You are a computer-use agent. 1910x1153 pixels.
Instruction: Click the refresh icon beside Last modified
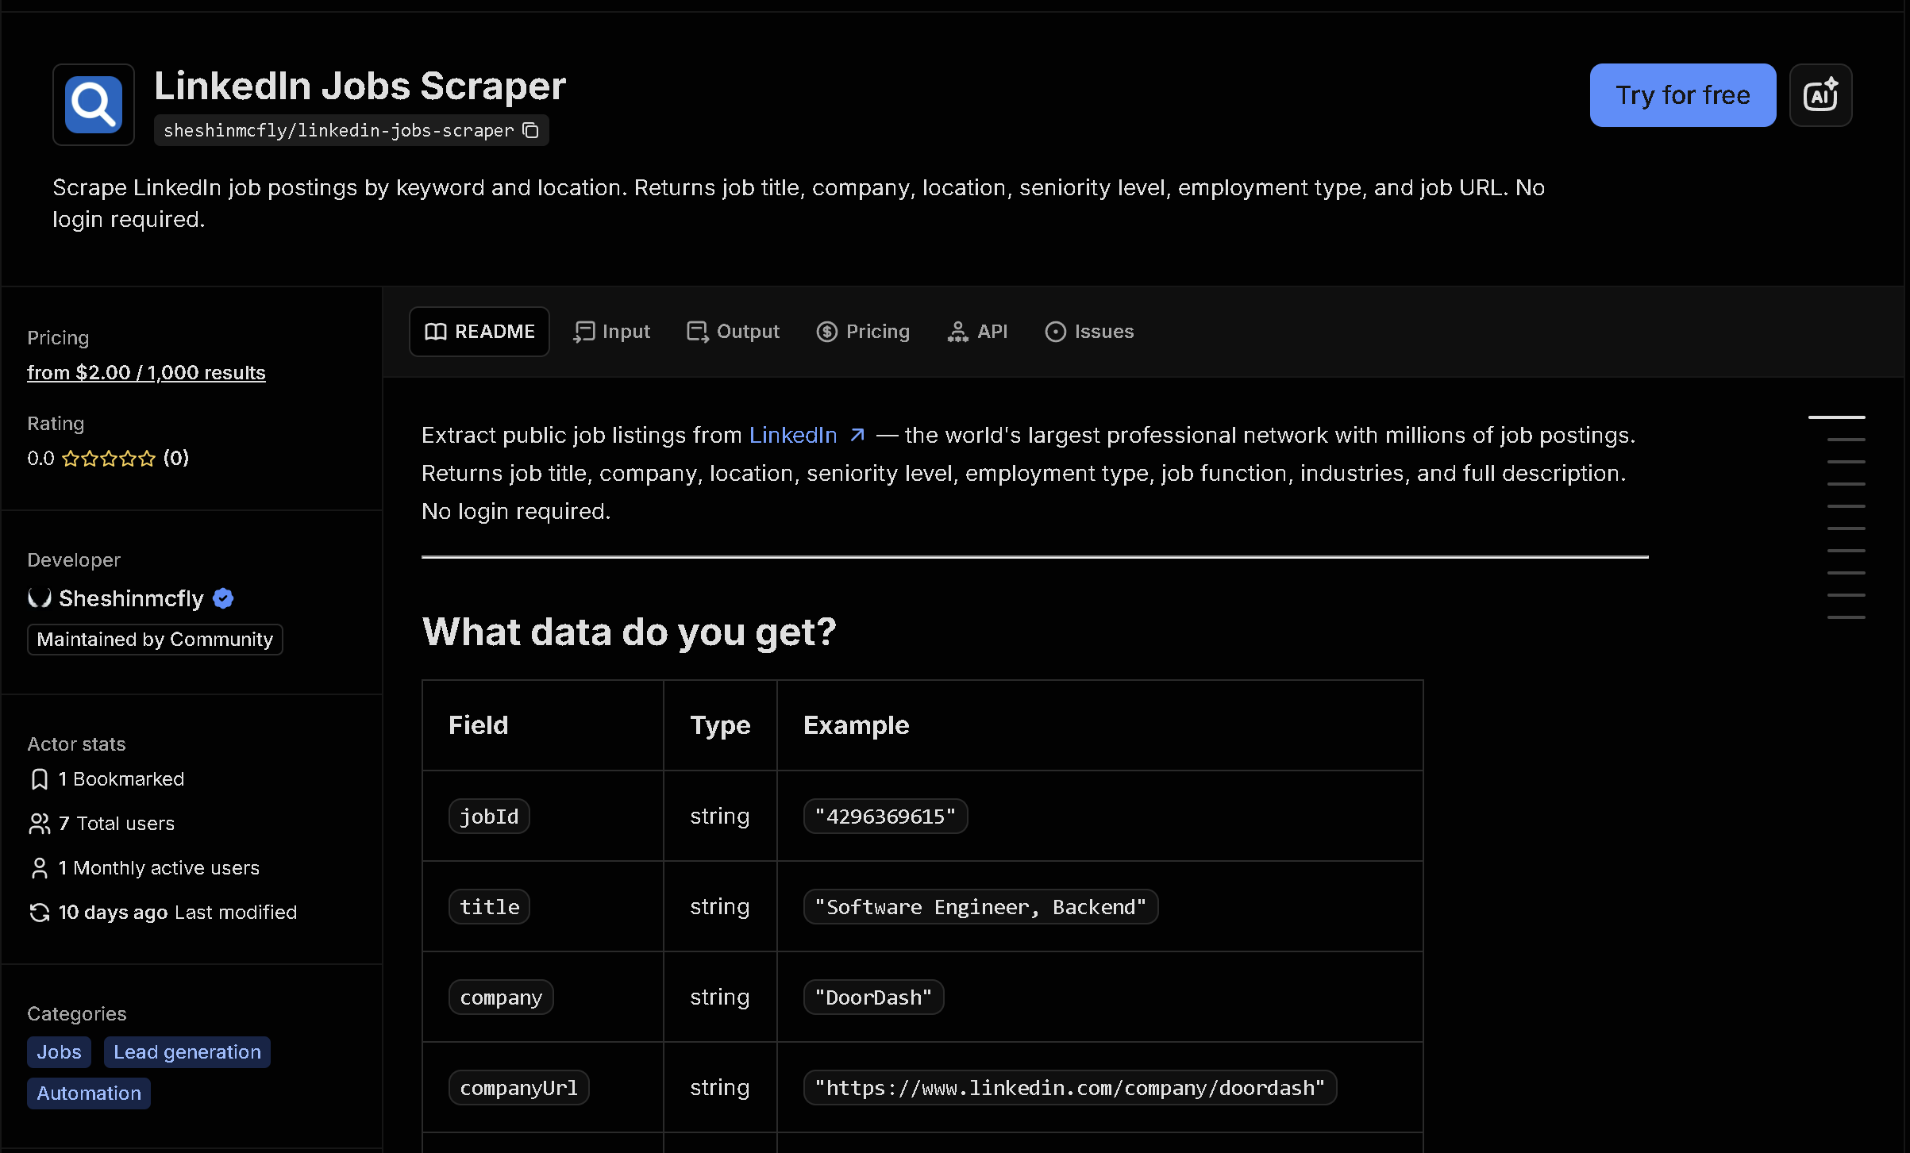39,913
